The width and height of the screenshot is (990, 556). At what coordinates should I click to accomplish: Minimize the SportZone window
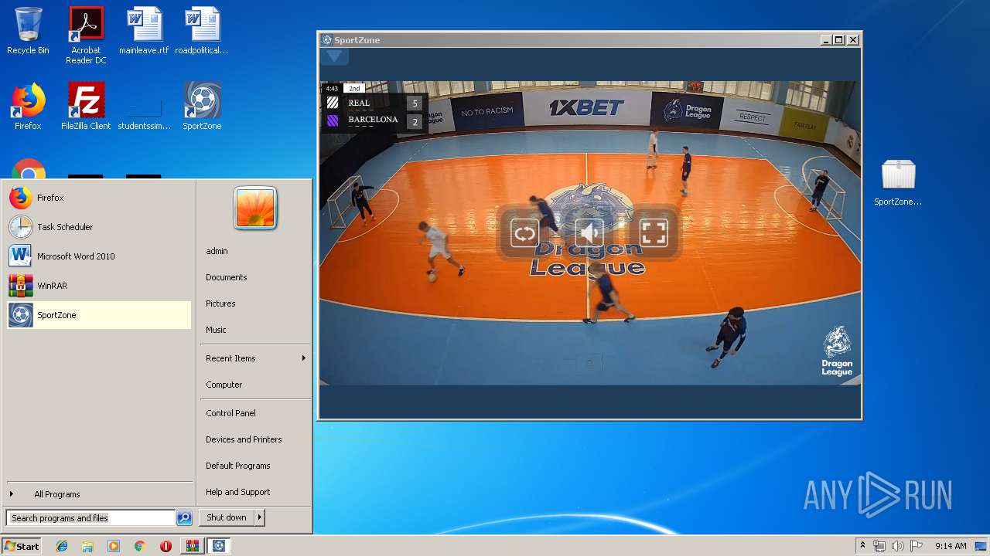pos(825,40)
